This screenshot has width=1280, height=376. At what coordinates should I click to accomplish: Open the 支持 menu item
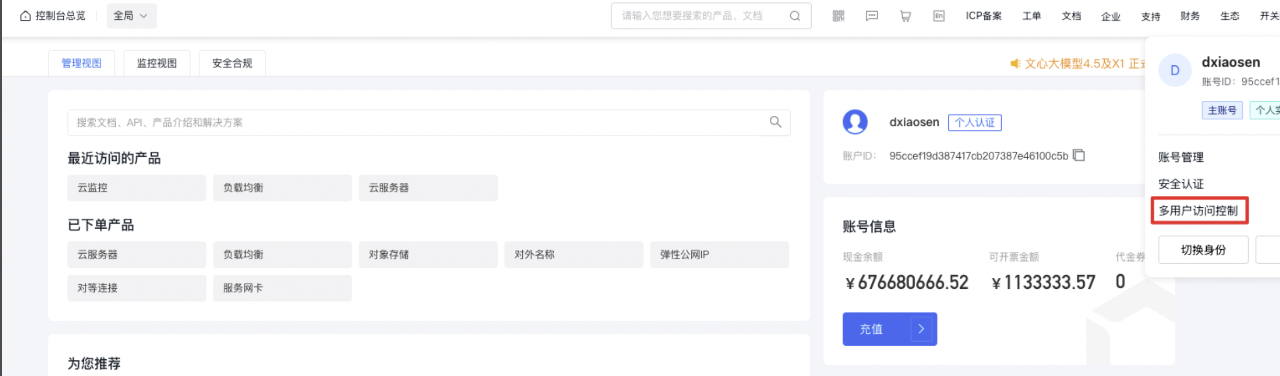pos(1150,17)
